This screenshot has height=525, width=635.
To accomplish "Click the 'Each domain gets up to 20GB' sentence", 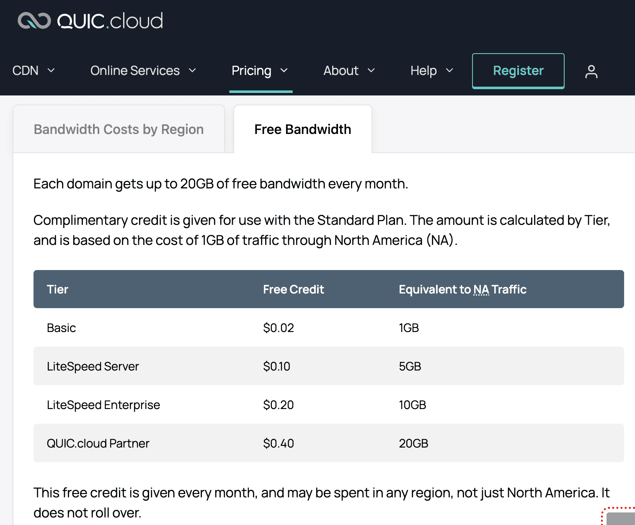I will pos(221,184).
